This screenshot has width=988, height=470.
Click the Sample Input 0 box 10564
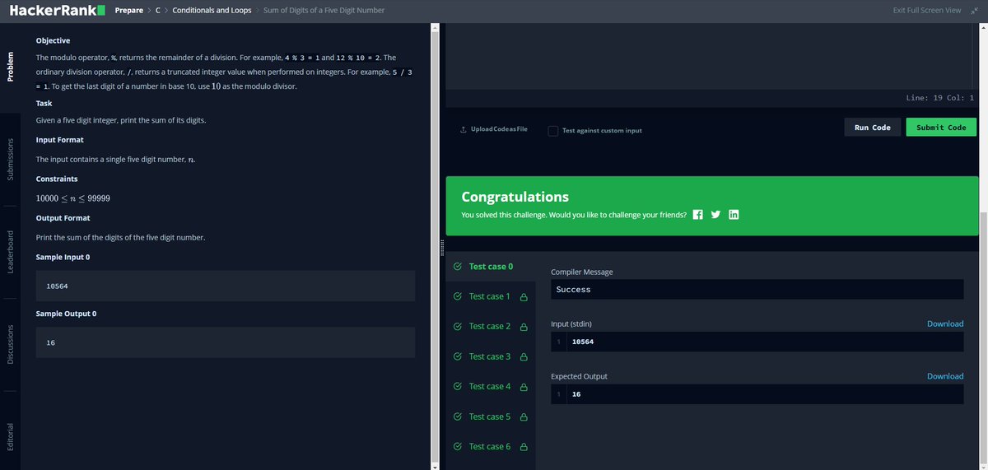click(226, 286)
